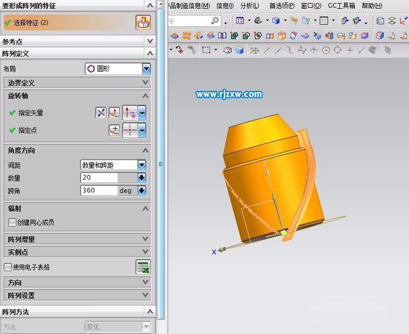Click the move crosshair arrows toolbar icon
The width and height of the screenshot is (409, 334).
click(254, 51)
